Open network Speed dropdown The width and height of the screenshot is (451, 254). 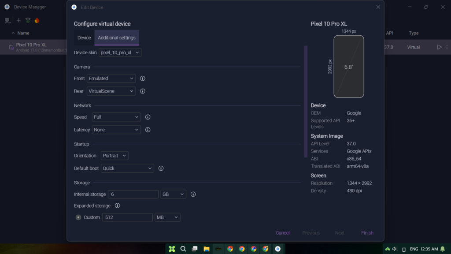point(116,117)
